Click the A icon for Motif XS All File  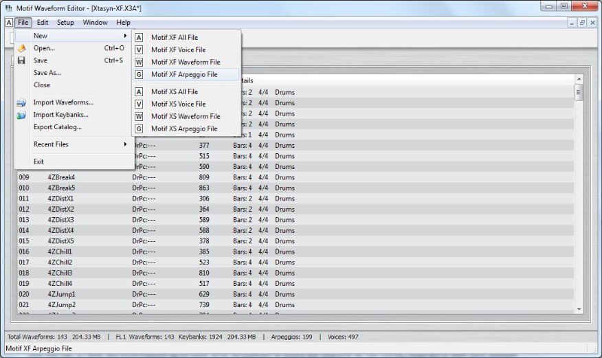coord(139,91)
